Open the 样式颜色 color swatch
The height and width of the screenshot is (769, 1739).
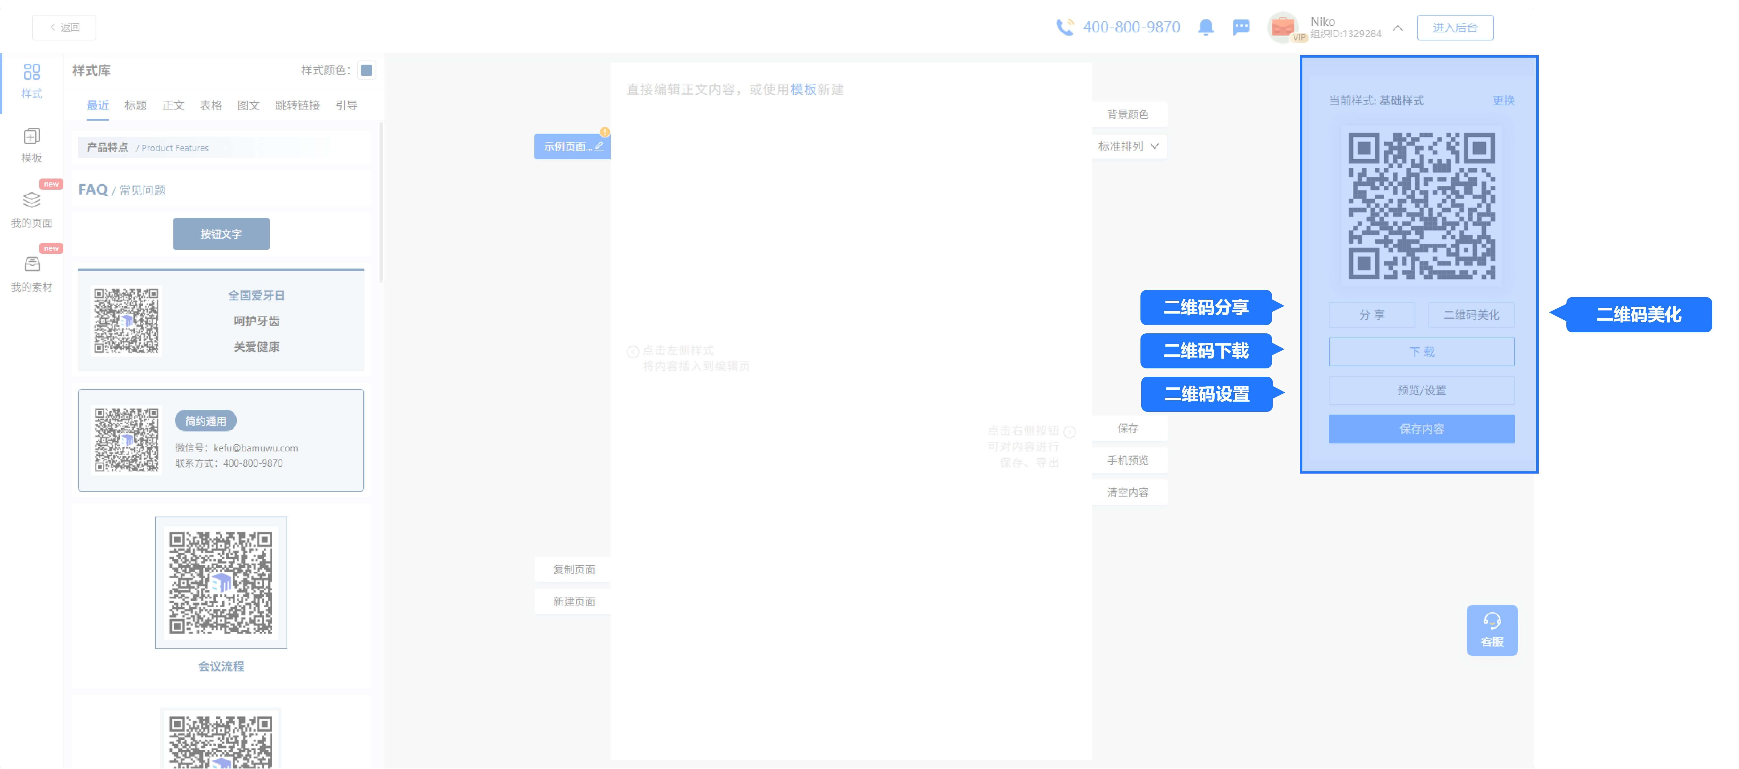pos(366,70)
